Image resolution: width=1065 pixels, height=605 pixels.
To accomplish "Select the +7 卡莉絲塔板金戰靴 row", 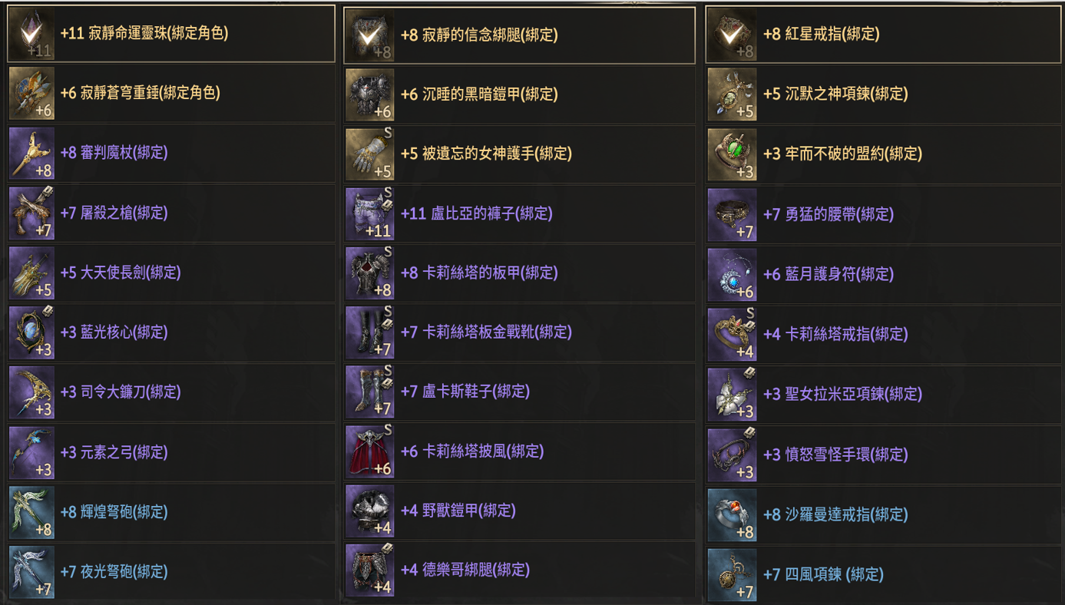I will (x=519, y=332).
